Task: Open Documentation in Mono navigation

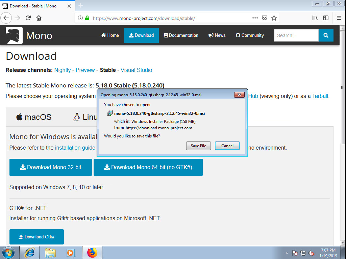Action: (181, 35)
